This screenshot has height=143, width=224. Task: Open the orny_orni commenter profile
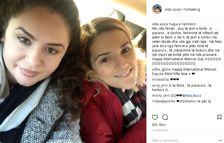160,86
